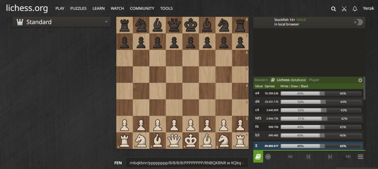Open the Yerak user menu
The image size is (378, 169).
(368, 8)
